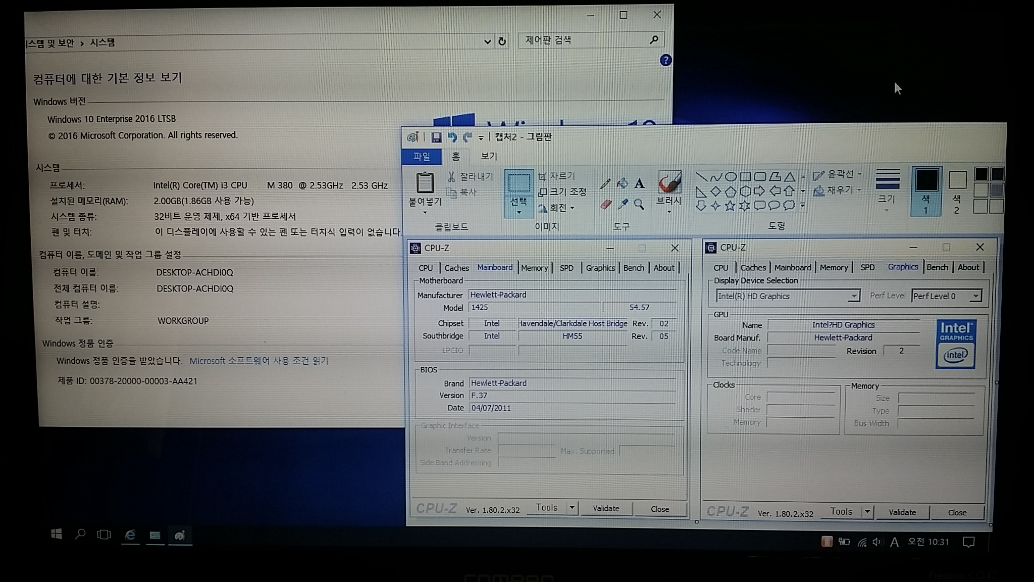Click Memory tab in left CPU-Z window

pos(534,268)
